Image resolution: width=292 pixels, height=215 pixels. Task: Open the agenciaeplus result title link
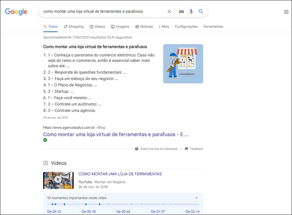click(x=116, y=134)
